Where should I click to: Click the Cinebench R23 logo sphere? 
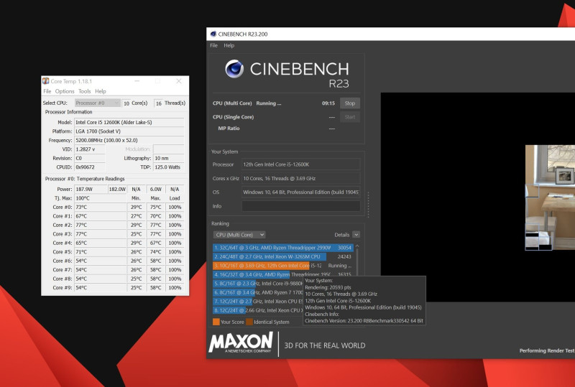tap(234, 69)
